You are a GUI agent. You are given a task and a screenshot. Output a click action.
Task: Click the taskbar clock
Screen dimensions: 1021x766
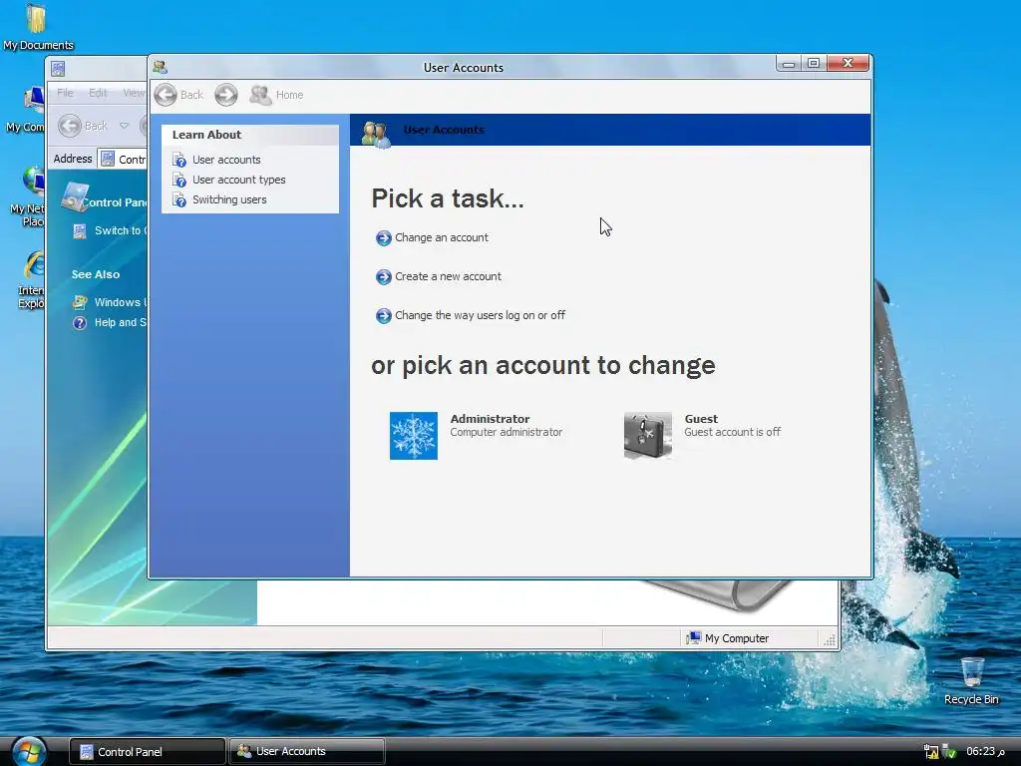[985, 752]
